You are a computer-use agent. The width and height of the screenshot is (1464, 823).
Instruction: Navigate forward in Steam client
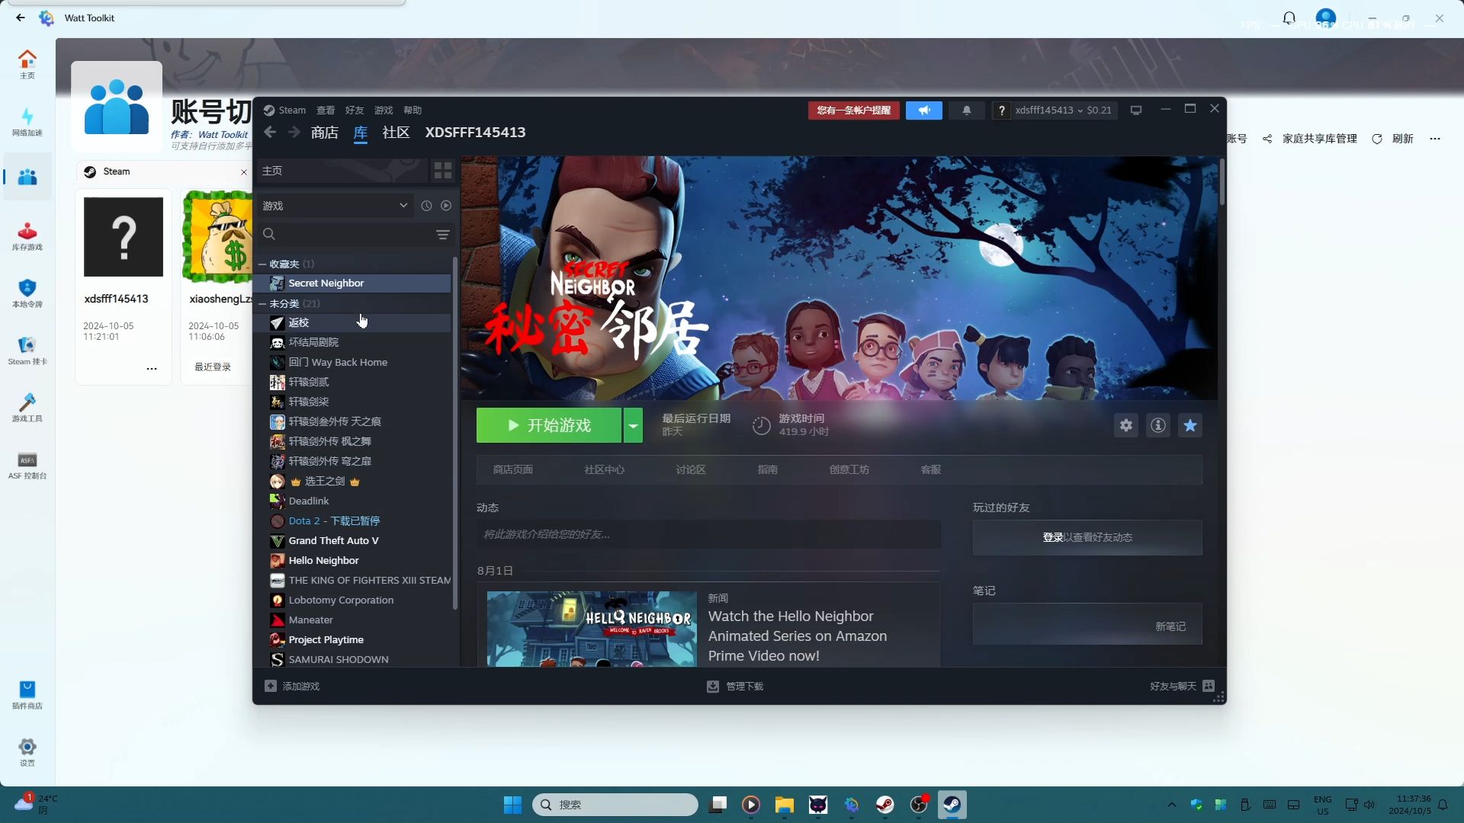coord(294,133)
